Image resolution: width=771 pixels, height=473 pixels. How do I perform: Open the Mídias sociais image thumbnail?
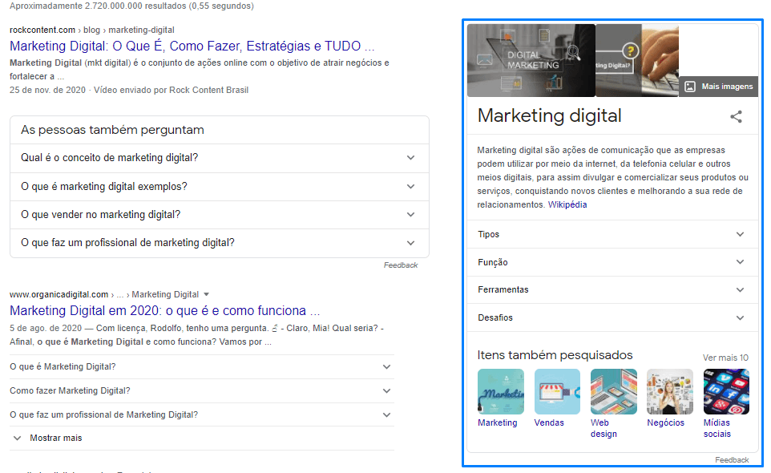coord(726,391)
